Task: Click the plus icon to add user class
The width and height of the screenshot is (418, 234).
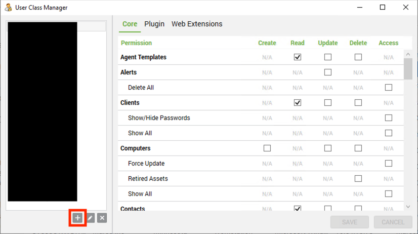Action: (x=77, y=218)
